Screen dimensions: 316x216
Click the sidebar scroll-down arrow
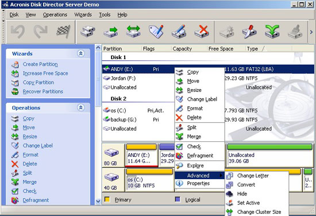tap(98, 201)
